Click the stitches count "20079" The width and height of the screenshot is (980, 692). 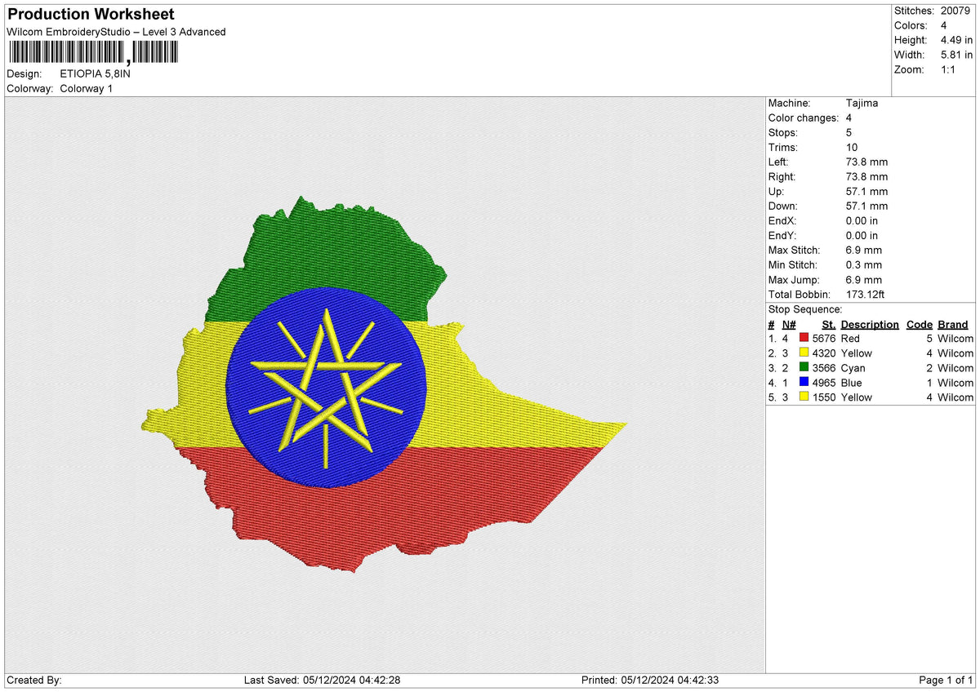point(955,11)
